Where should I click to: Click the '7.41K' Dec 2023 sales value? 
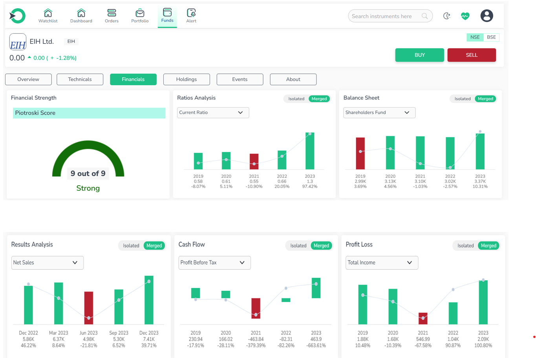click(149, 339)
